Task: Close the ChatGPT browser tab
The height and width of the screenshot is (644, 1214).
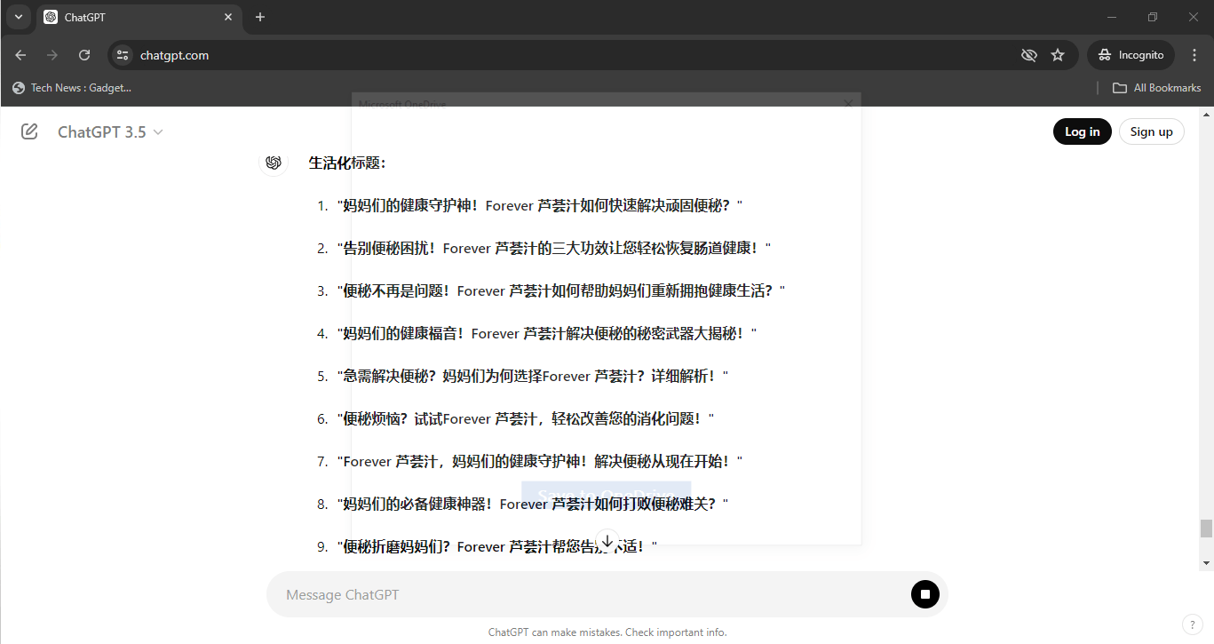Action: pyautogui.click(x=228, y=17)
